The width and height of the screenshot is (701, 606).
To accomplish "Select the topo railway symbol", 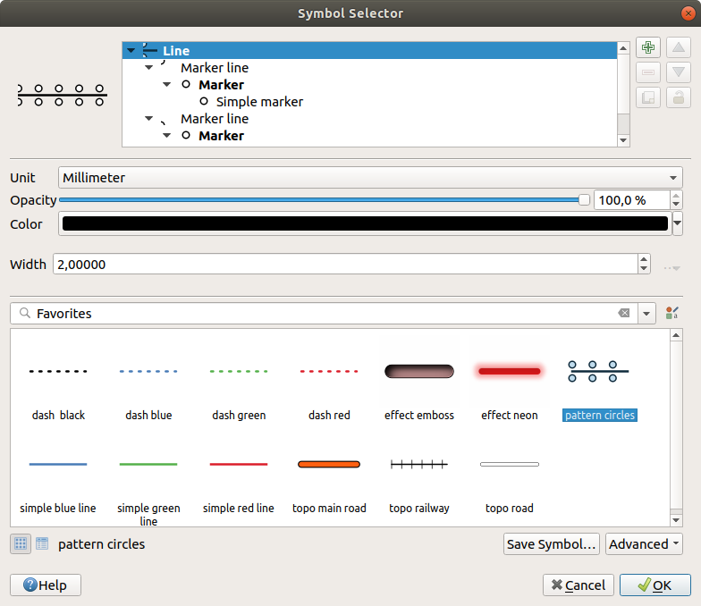I will point(419,481).
